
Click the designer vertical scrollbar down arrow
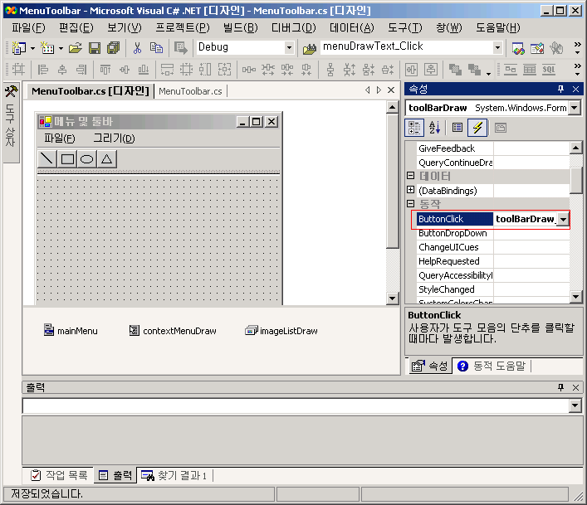click(x=392, y=298)
